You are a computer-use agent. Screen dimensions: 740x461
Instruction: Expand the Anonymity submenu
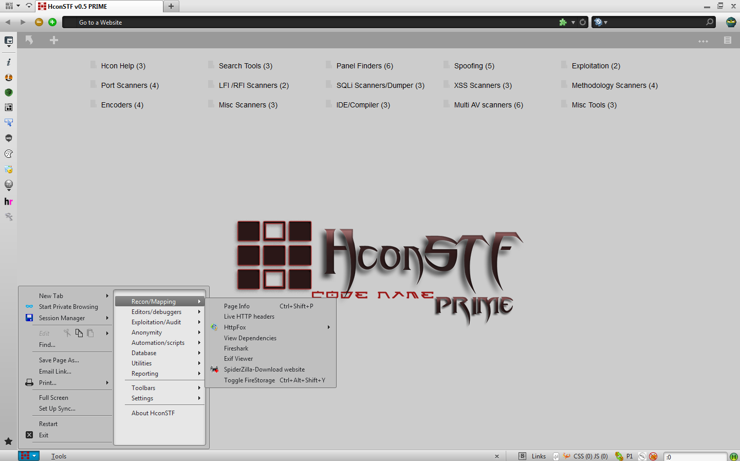click(x=146, y=332)
